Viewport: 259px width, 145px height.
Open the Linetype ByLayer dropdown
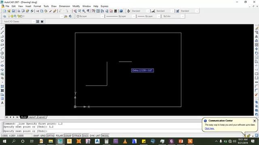tap(121, 16)
